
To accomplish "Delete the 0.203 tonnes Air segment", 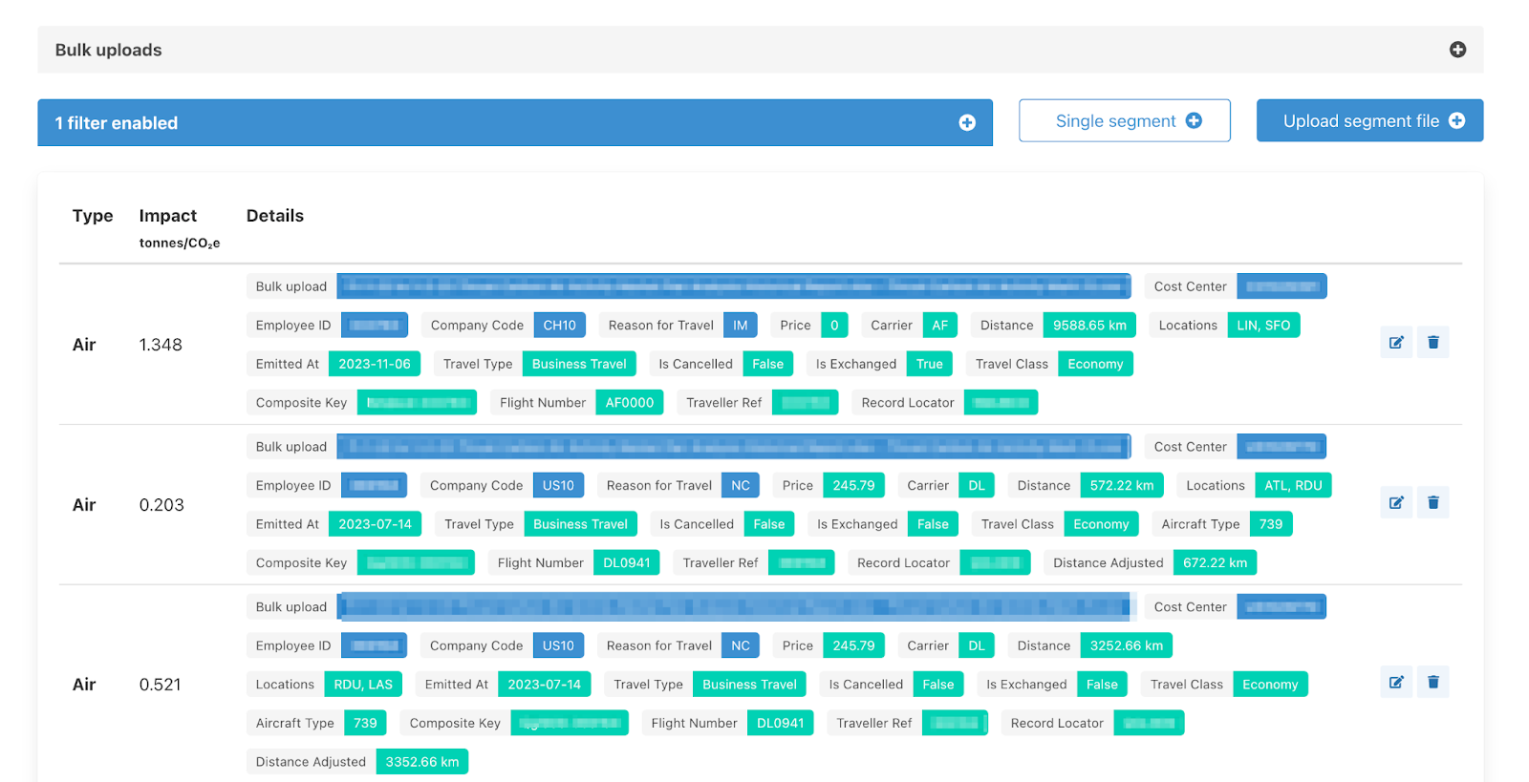I will pos(1432,503).
